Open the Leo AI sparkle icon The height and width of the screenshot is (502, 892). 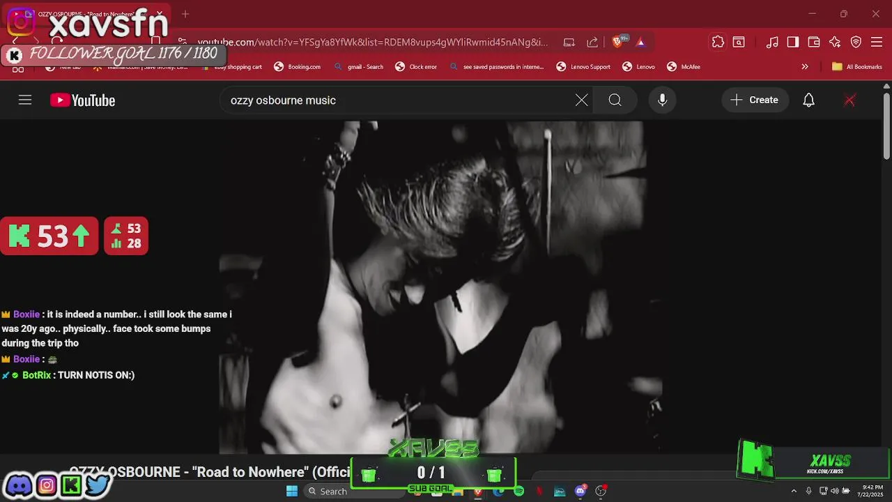click(x=835, y=42)
